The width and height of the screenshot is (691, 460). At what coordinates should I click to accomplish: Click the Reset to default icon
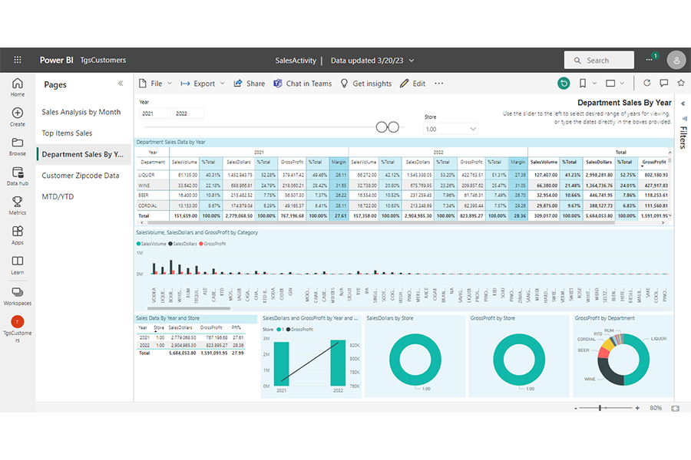[x=564, y=84]
